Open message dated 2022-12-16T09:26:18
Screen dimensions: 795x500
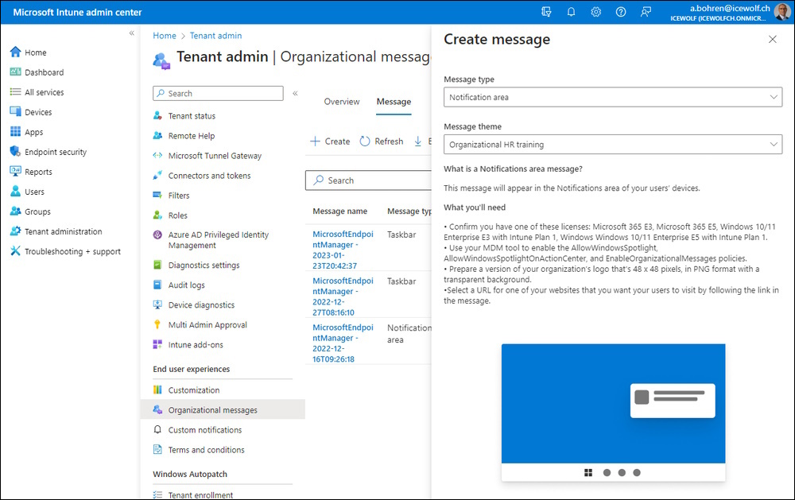343,343
